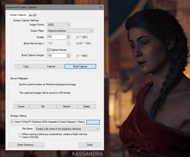Click the storage folder path field
190x157 pixels.
click(x=47, y=122)
